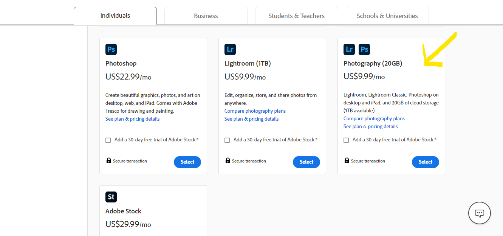Open See plan & pricing details for Photoshop

point(133,119)
